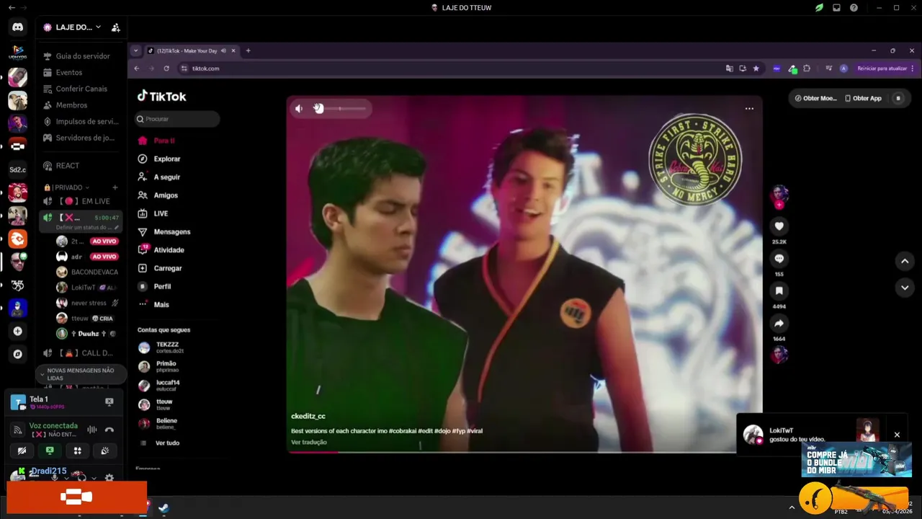Image resolution: width=922 pixels, height=519 pixels.
Task: Open Discord user settings gear
Action: 109,478
